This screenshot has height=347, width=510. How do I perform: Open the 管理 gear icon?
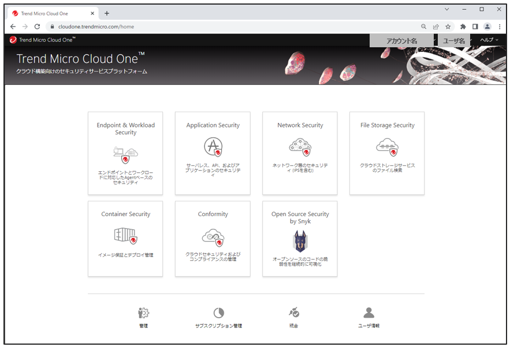(x=143, y=313)
